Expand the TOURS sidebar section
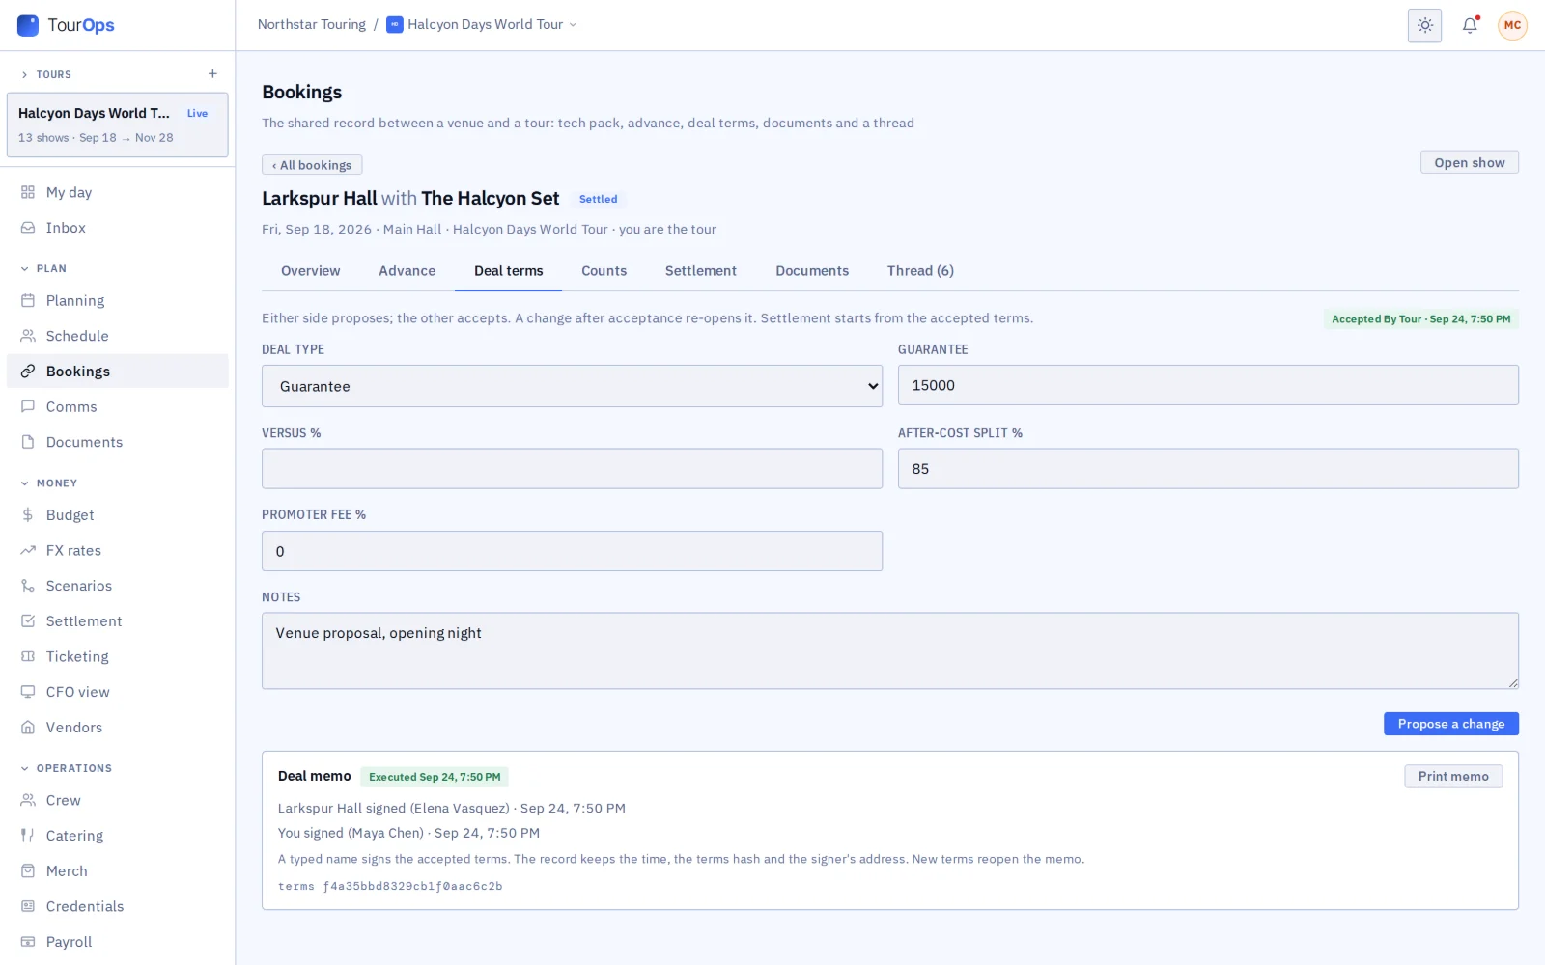Image resolution: width=1545 pixels, height=965 pixels. [x=45, y=74]
